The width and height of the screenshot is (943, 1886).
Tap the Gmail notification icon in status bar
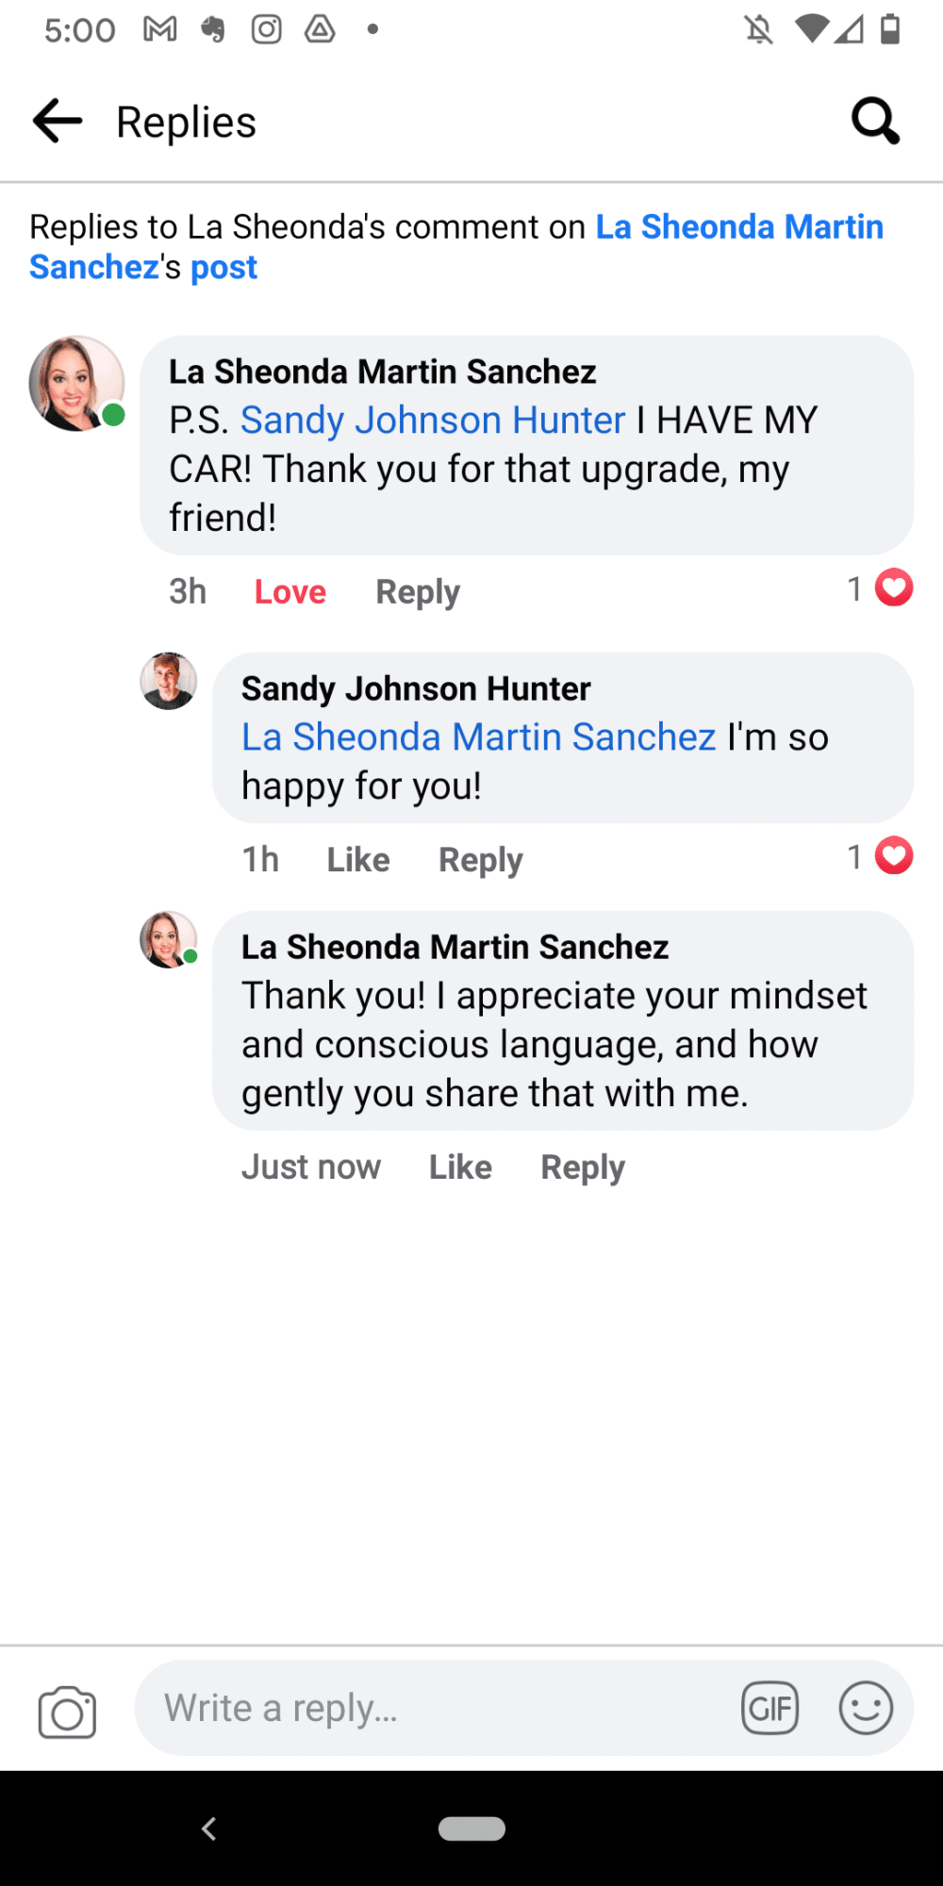coord(160,30)
